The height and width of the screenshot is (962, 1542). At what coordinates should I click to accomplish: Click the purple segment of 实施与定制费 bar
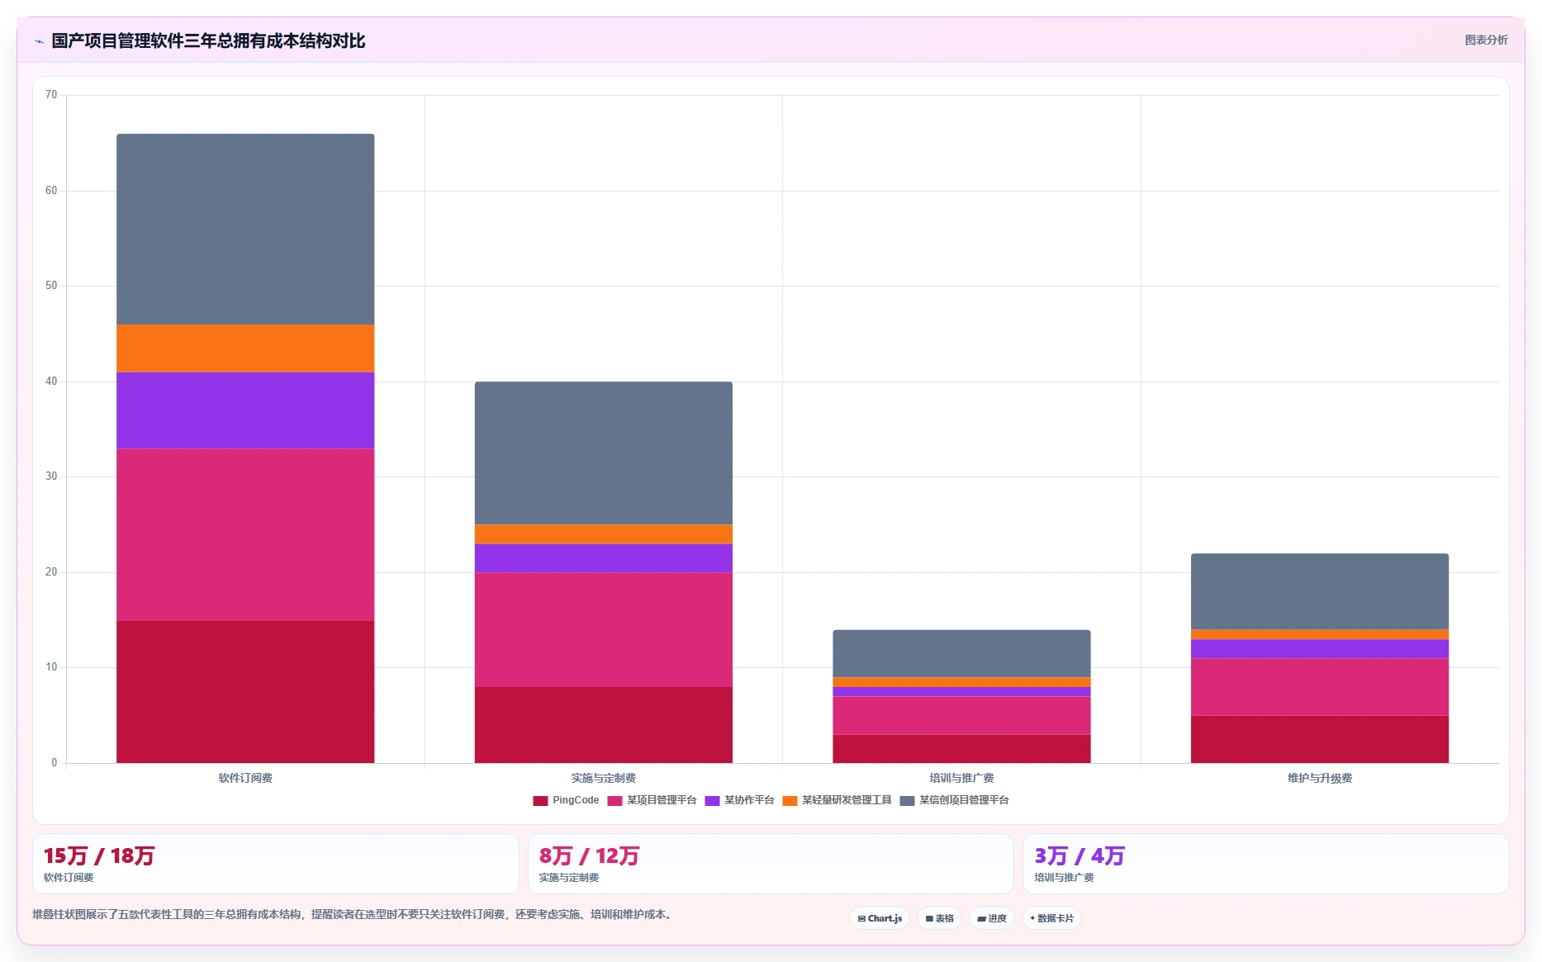(x=603, y=558)
